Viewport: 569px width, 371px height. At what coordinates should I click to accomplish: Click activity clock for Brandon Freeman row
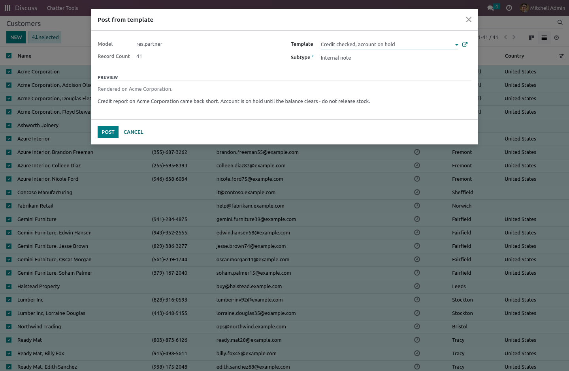[x=417, y=152]
